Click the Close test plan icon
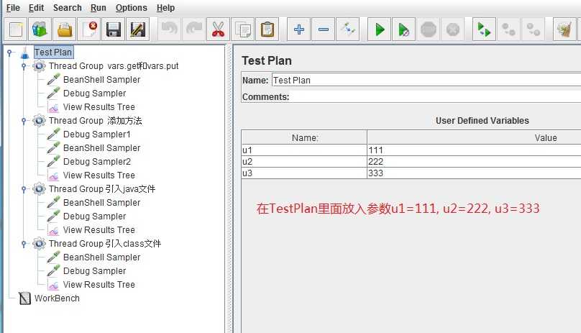The height and width of the screenshot is (333, 581). (89, 29)
